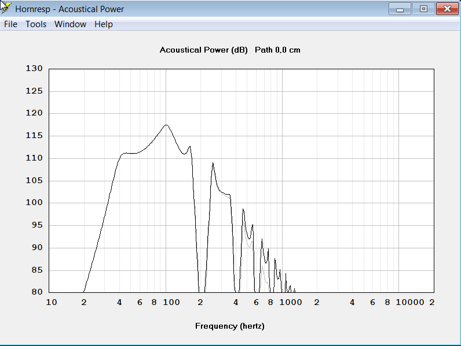
Task: Click the 100 label on frequency axis
Action: point(171,302)
